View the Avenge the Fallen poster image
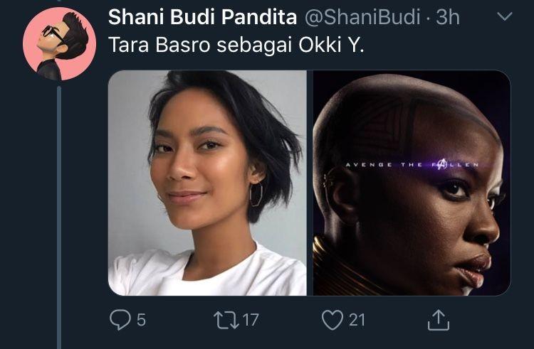 coord(412,183)
